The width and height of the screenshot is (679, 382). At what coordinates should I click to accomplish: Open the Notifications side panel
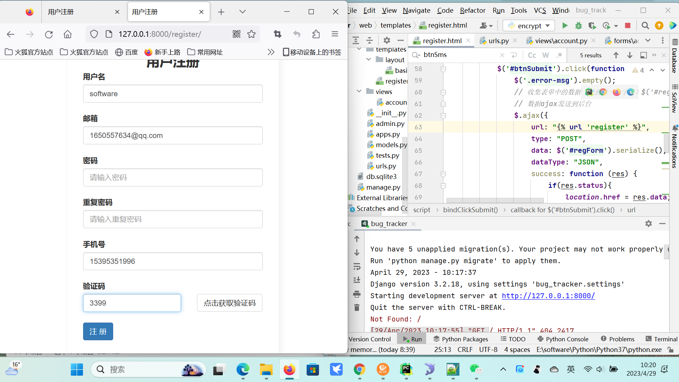(674, 147)
